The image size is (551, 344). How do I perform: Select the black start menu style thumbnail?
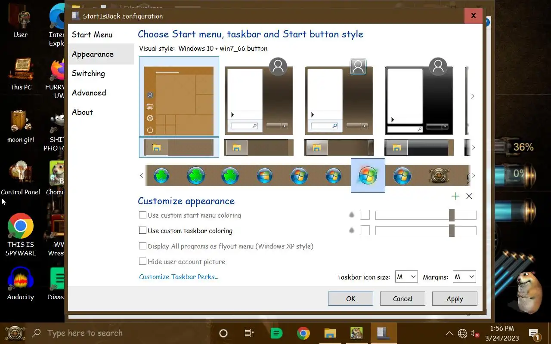point(419,96)
